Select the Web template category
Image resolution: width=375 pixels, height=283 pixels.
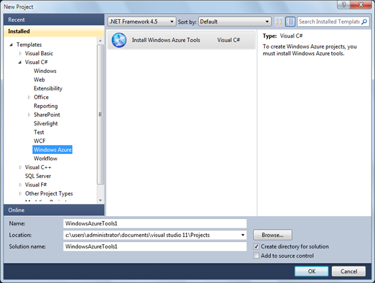pos(39,79)
